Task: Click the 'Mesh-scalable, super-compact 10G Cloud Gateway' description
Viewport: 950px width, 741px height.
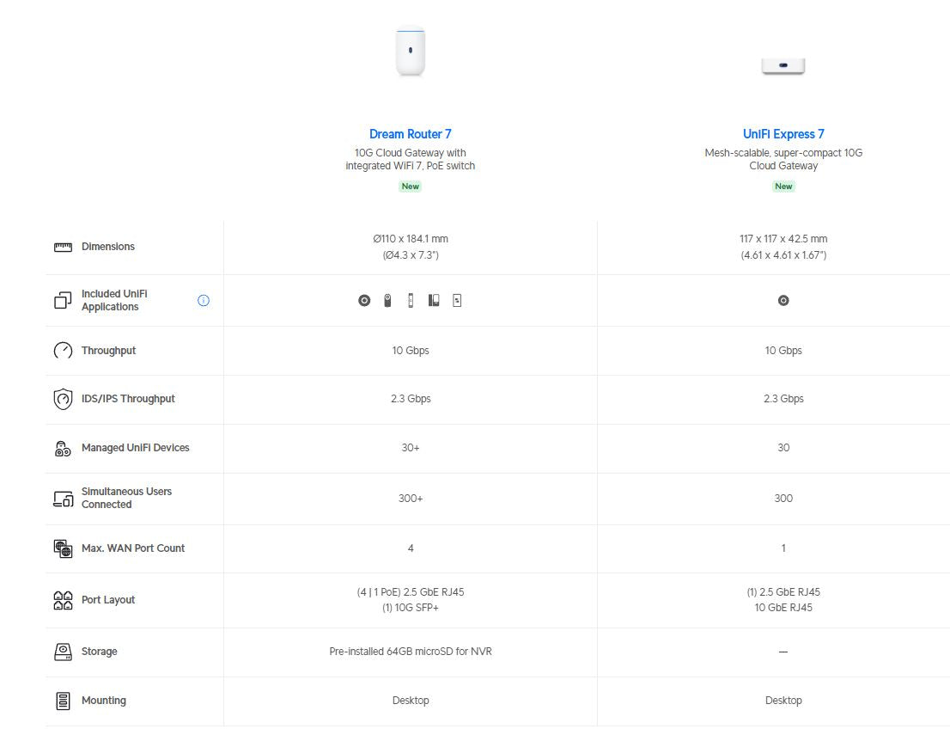Action: 783,160
